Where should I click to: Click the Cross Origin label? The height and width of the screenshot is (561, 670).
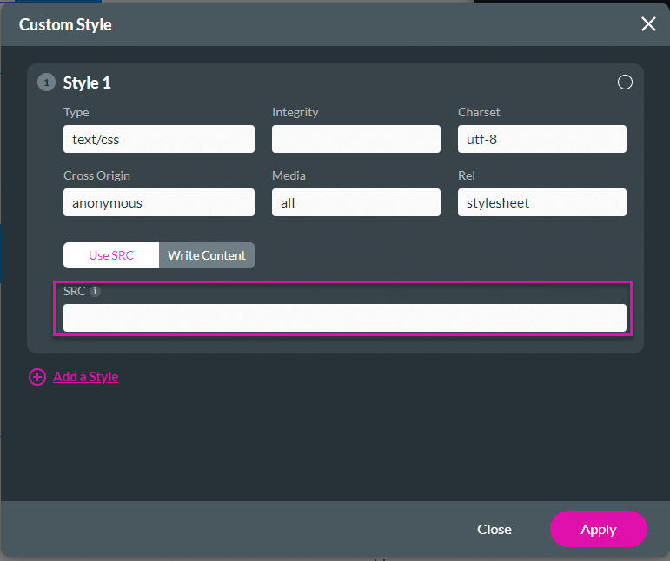[x=96, y=175]
